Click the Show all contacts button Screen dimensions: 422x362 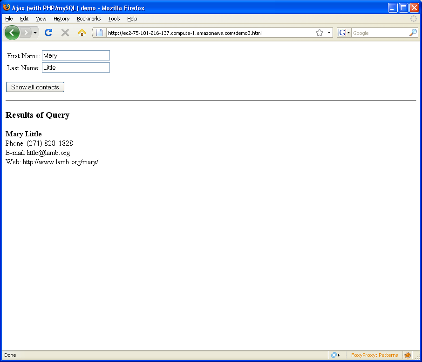[x=35, y=87]
